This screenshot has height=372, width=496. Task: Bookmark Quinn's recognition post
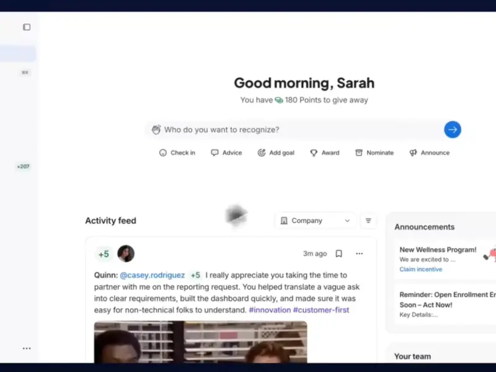point(339,254)
